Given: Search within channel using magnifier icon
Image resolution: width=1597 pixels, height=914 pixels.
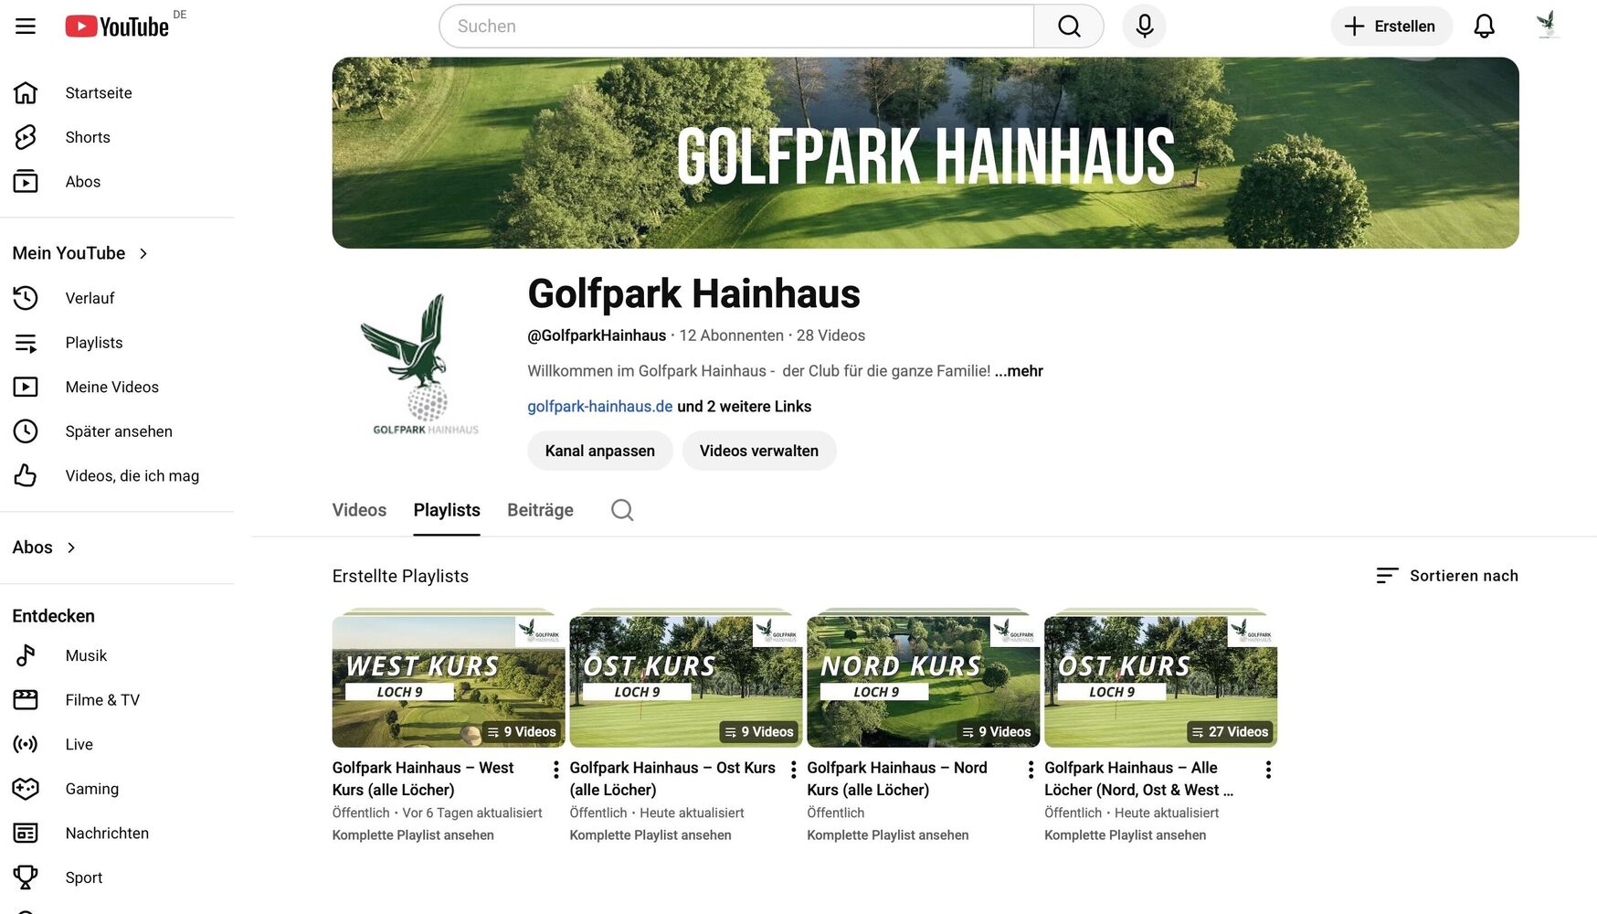Looking at the screenshot, I should pyautogui.click(x=622, y=510).
